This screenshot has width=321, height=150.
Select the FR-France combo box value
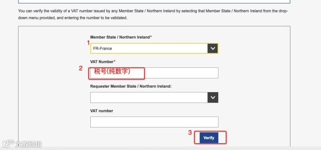click(149, 48)
